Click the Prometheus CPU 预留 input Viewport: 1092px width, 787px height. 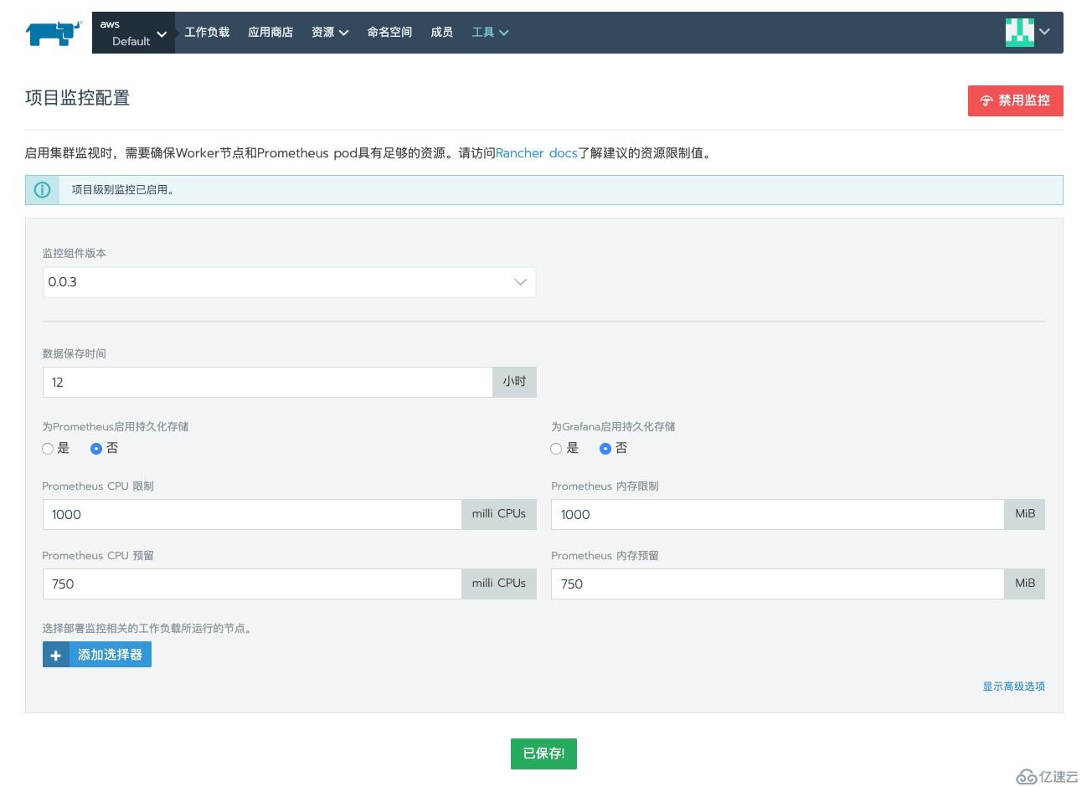tap(252, 584)
